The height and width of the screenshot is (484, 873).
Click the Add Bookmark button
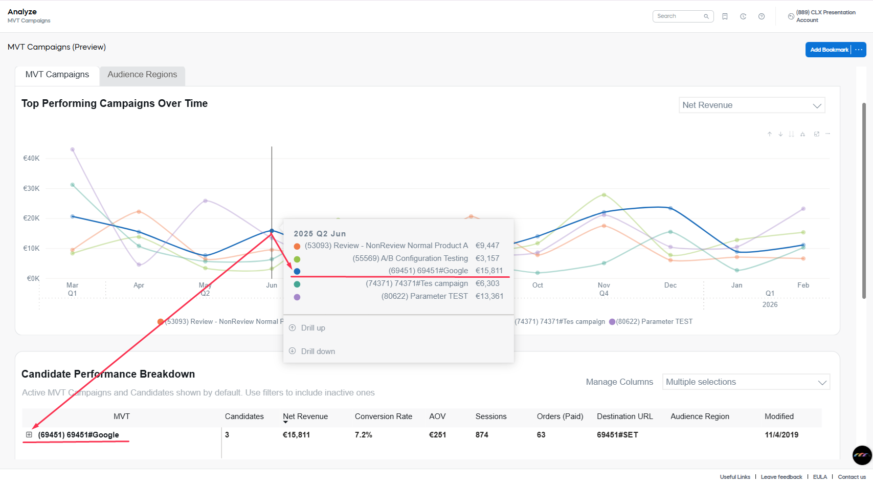coord(829,50)
